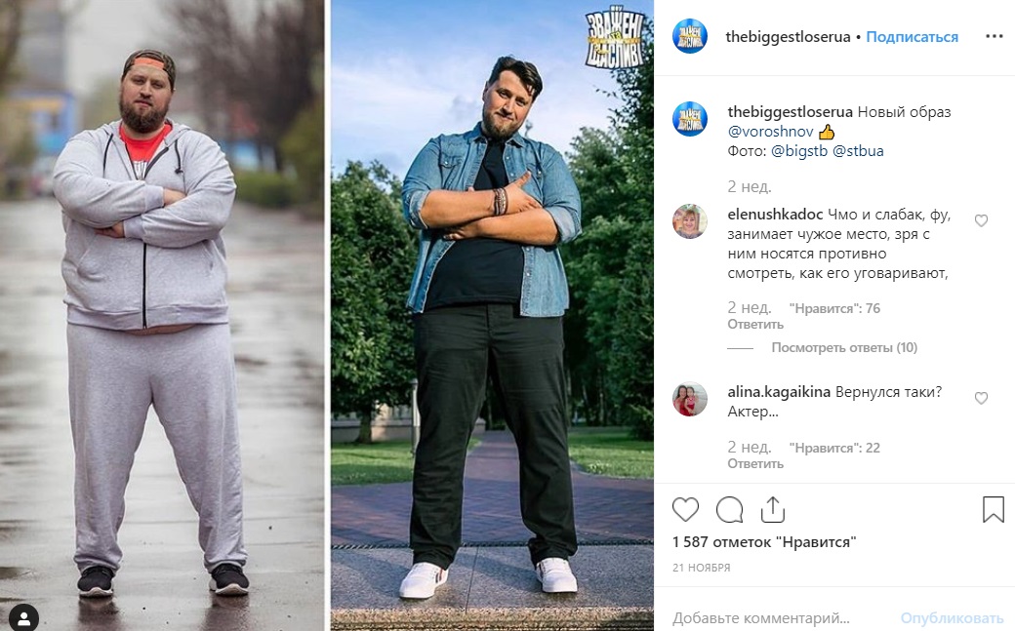Expand replies with Посмотреть ответы (10)
This screenshot has height=631, width=1015.
(x=844, y=347)
